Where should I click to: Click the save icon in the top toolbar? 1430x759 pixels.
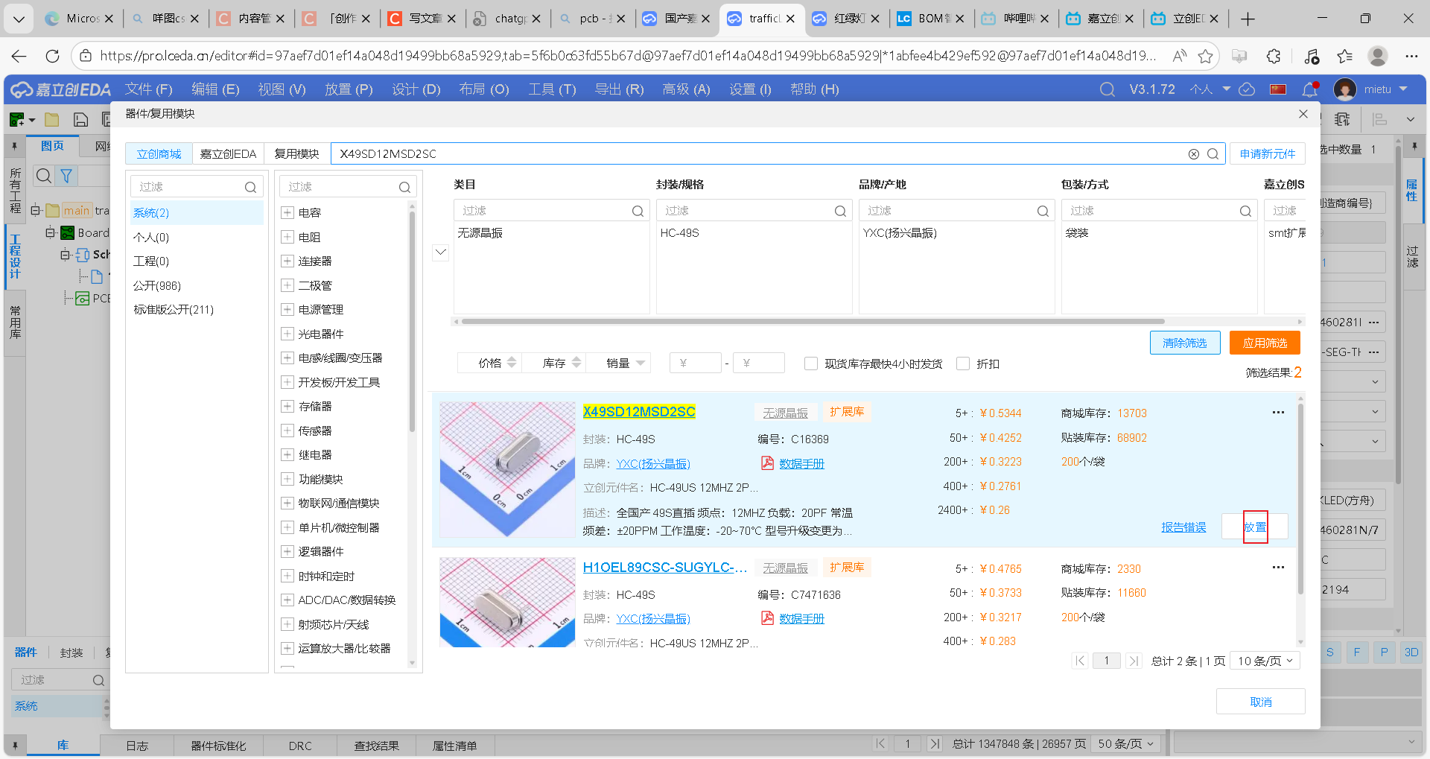80,119
